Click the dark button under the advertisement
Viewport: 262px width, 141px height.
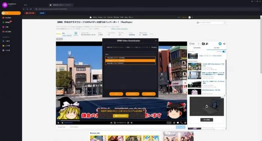pyautogui.click(x=207, y=120)
